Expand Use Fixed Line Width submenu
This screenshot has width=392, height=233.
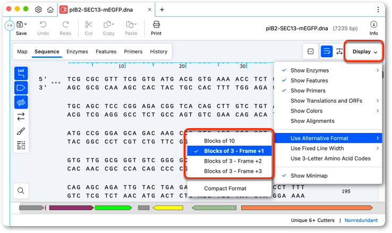328,148
